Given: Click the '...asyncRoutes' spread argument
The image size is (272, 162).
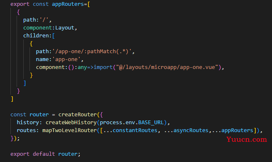Looking at the screenshot, I should point(186,130).
